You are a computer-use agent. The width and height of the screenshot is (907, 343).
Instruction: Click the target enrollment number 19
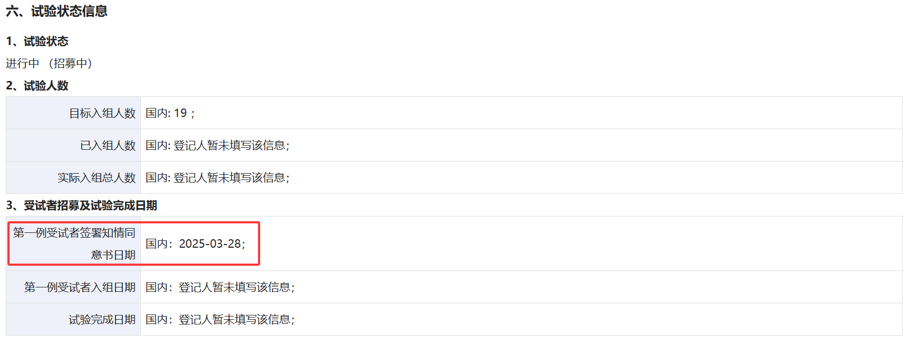tap(180, 113)
